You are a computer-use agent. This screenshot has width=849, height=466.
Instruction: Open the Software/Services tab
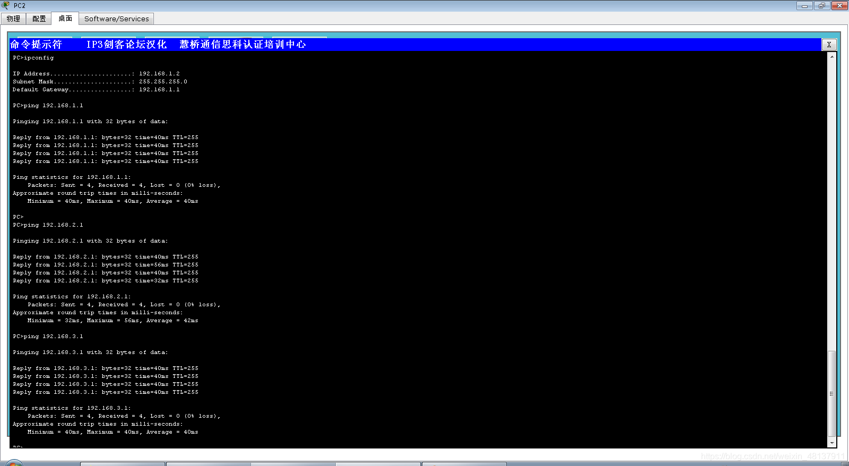[117, 19]
